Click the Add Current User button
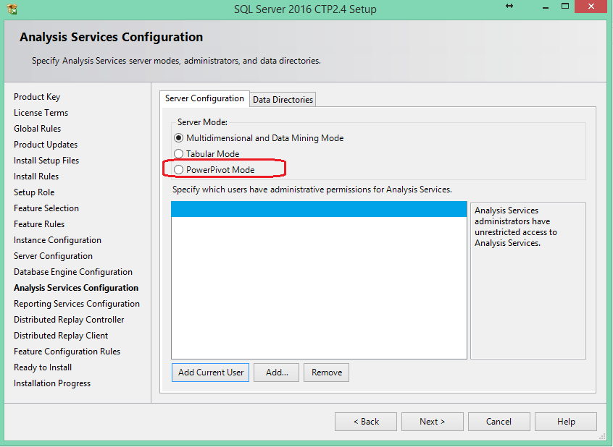613x447 pixels. pos(210,372)
